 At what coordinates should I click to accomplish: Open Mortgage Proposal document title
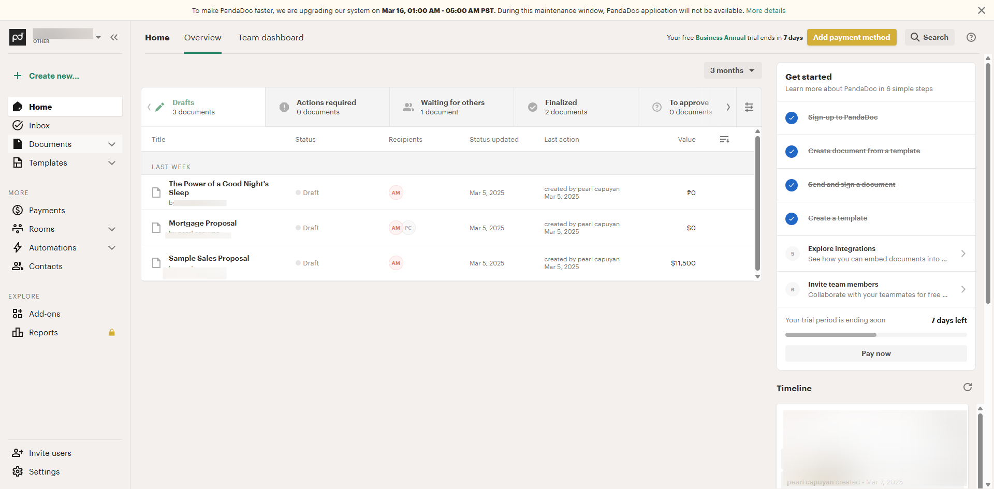coord(202,223)
